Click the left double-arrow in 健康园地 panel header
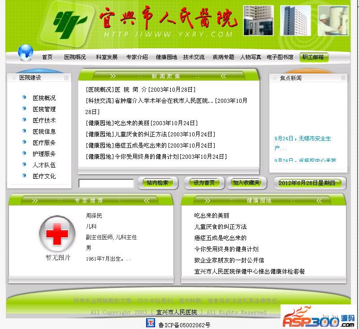Screen dimensions: 359x329 coord(319,201)
